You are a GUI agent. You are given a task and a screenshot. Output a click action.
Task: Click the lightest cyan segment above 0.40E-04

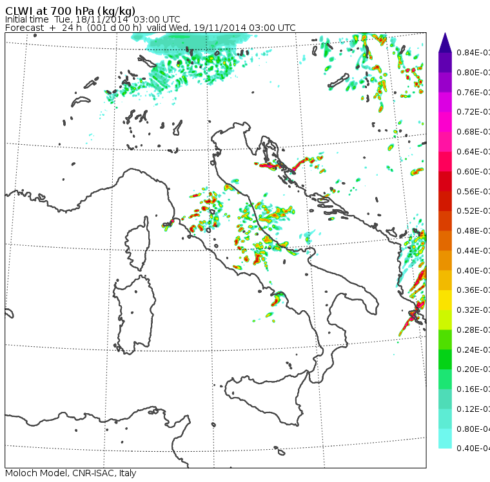click(x=445, y=439)
